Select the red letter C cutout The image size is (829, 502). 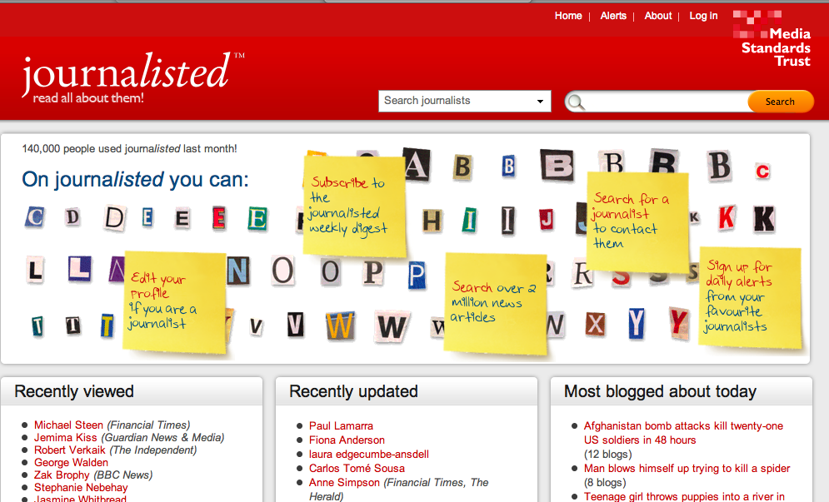click(x=762, y=171)
